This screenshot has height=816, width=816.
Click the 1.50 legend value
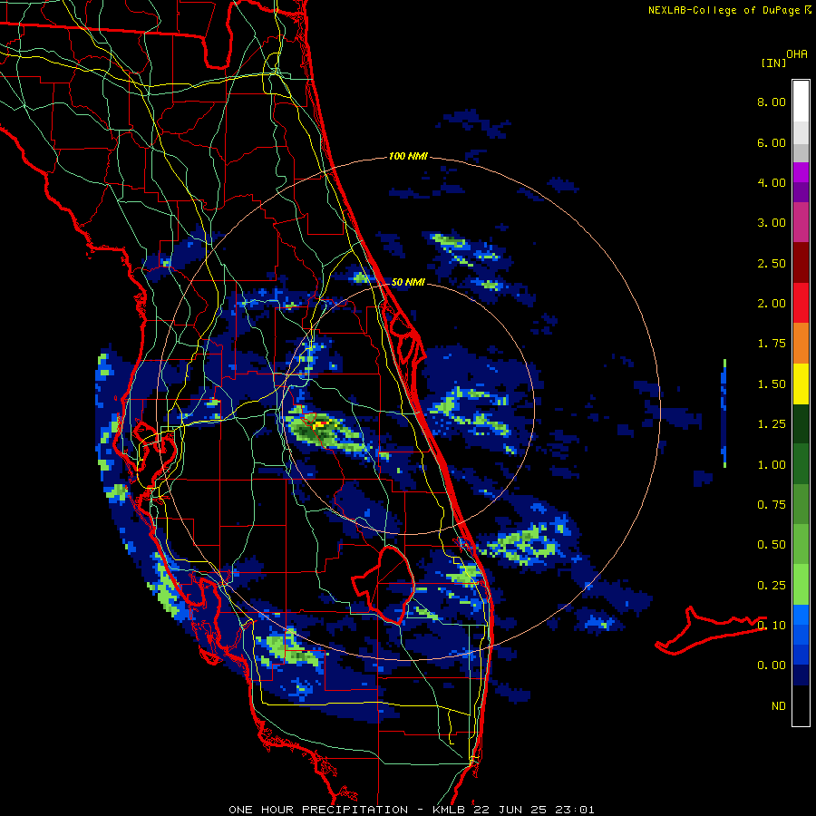[772, 384]
